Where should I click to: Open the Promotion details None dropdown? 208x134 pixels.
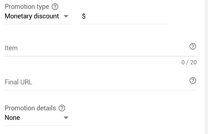tap(38, 118)
